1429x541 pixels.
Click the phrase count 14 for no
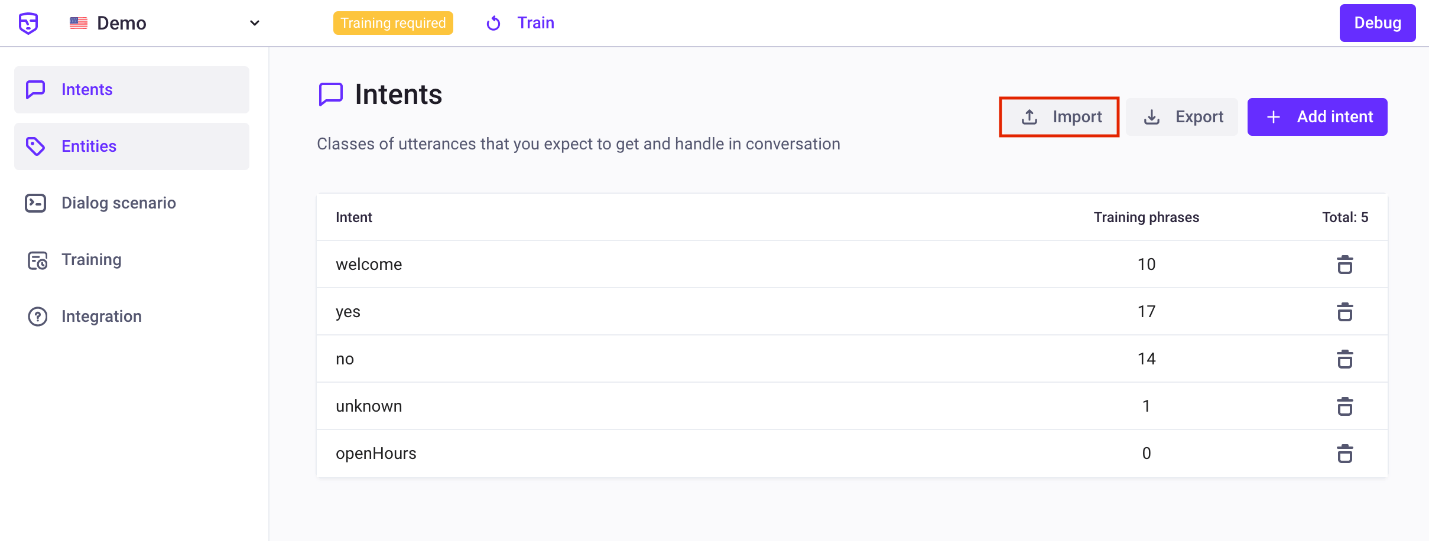(x=1147, y=359)
